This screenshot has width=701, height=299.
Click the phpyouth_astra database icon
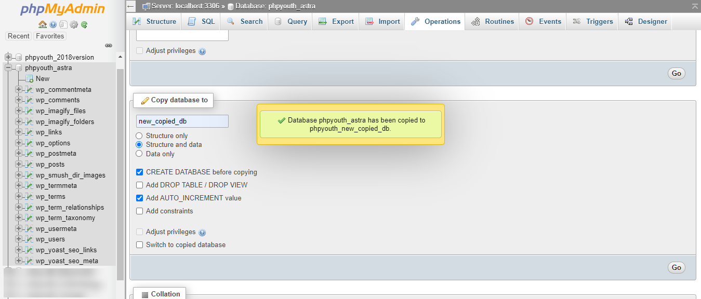coord(19,68)
